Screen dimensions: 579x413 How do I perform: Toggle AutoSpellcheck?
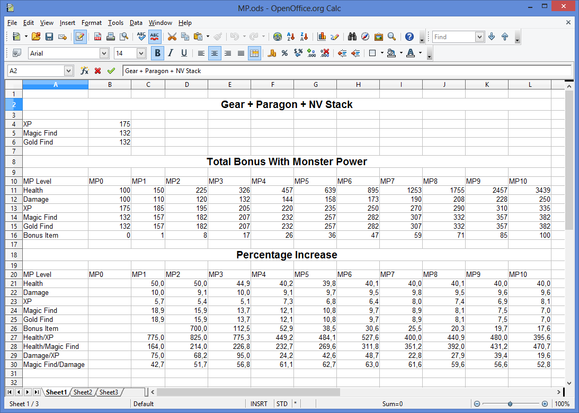155,37
